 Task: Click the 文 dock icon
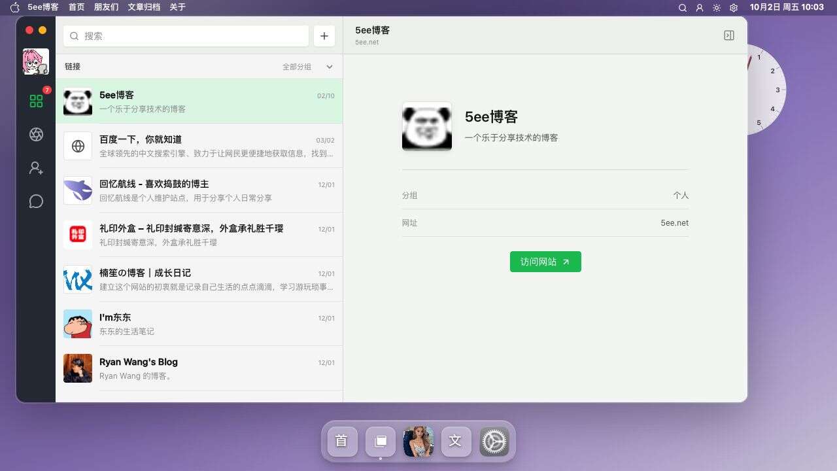pyautogui.click(x=456, y=441)
